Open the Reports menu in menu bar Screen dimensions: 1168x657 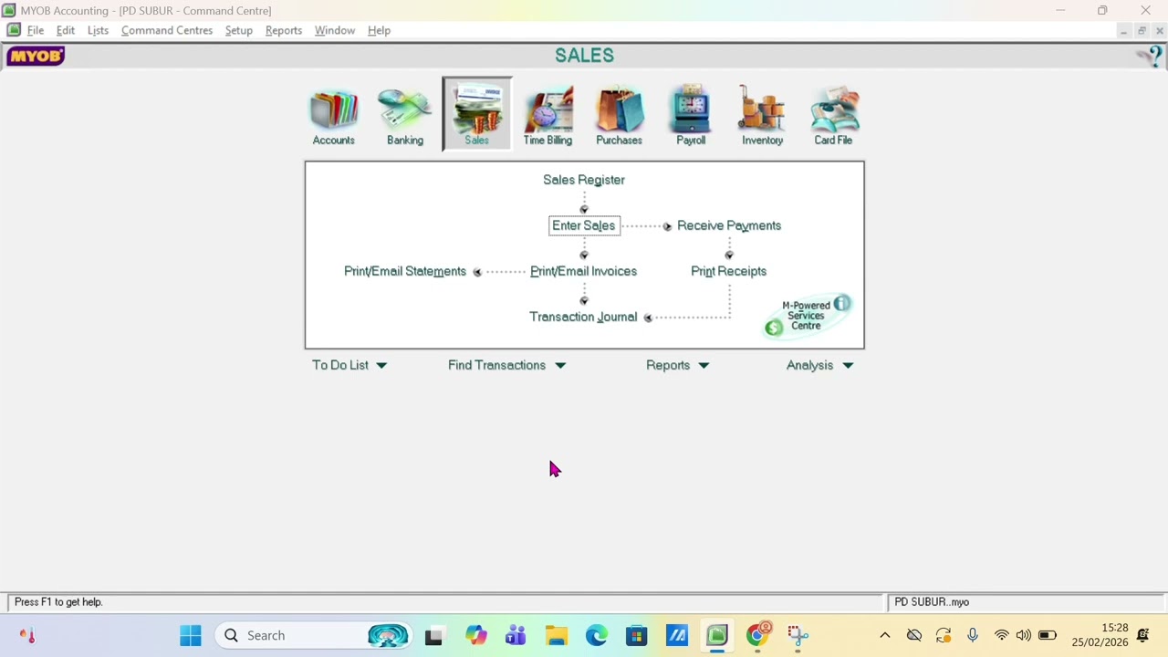(x=284, y=30)
